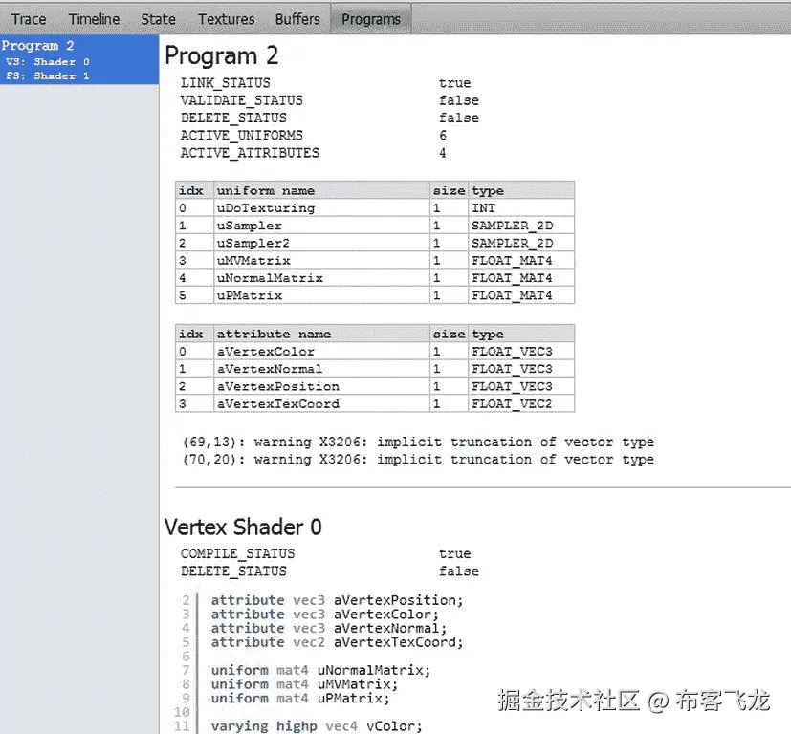Click code line 'attribute vec3 aVertexNormal;'
This screenshot has height=734, width=791.
pyautogui.click(x=329, y=629)
